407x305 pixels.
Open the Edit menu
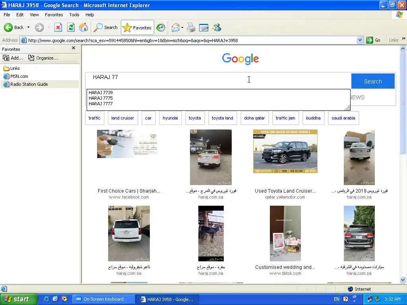coord(20,15)
